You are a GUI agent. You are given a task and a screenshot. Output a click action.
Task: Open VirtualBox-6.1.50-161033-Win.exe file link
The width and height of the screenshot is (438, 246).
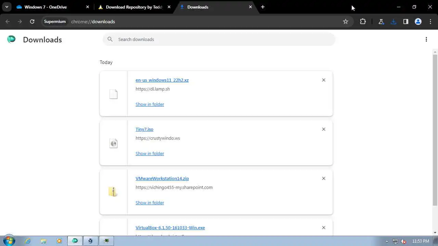pos(170,228)
